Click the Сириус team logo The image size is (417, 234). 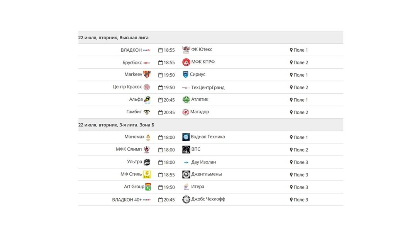[x=185, y=74]
